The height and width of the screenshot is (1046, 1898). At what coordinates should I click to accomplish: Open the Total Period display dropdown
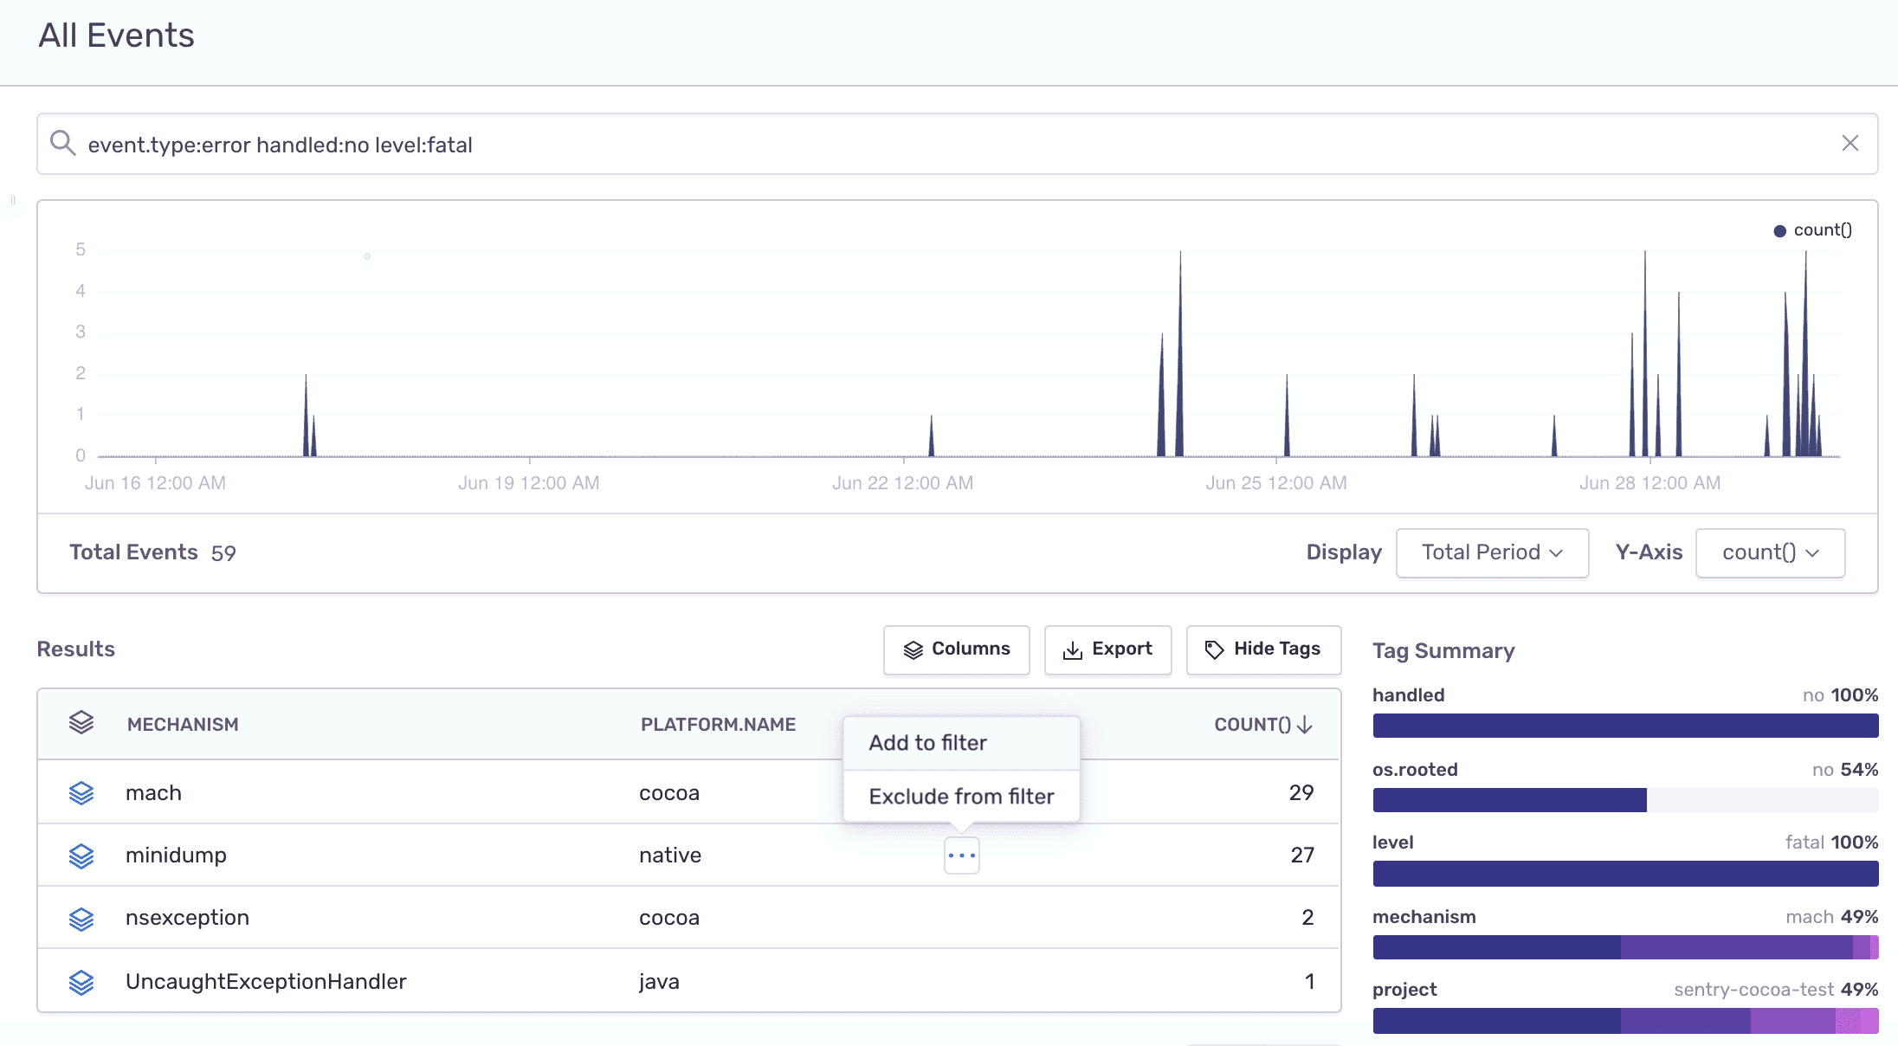tap(1491, 552)
